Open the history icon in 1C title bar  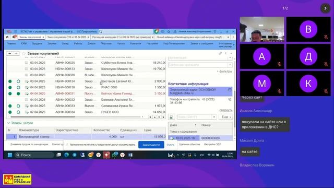163,31
